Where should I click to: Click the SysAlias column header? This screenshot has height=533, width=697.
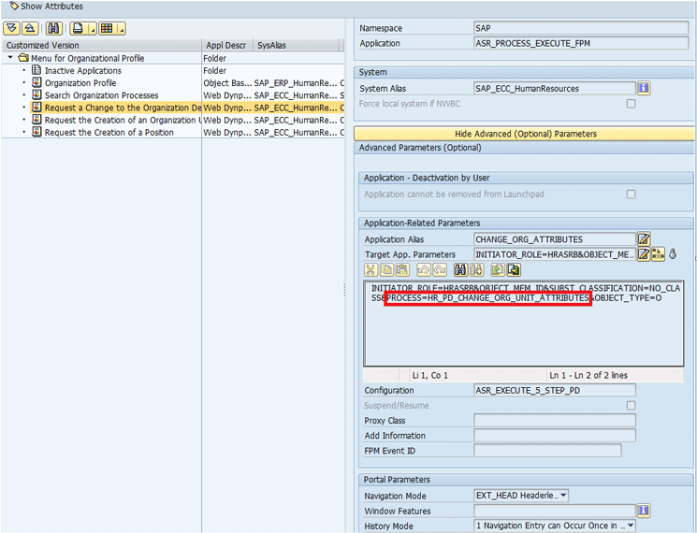[x=297, y=45]
